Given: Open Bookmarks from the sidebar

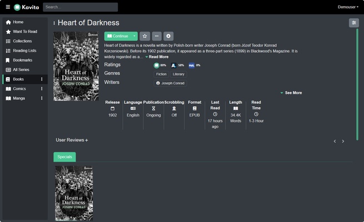Looking at the screenshot, I should [22, 60].
